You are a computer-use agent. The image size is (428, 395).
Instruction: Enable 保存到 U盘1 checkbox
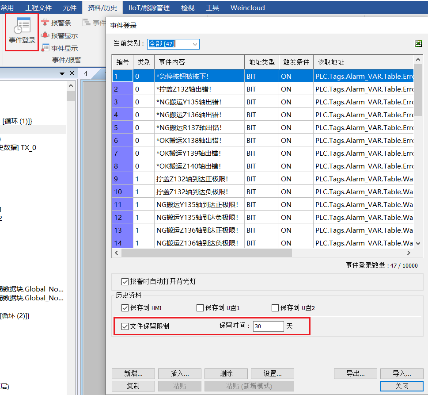200,307
